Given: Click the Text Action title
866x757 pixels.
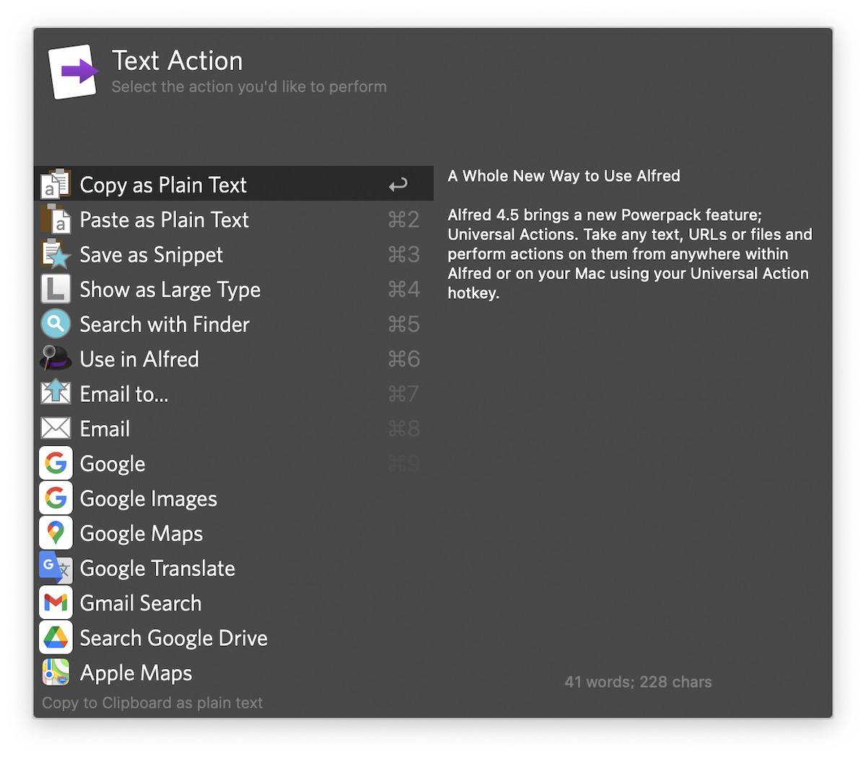Looking at the screenshot, I should [178, 61].
